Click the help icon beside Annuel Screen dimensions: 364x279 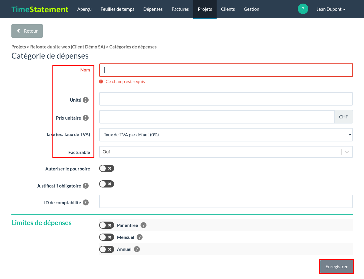point(137,249)
